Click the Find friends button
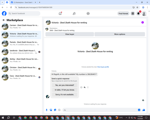The height and width of the screenshot is (120, 150). (123, 13)
